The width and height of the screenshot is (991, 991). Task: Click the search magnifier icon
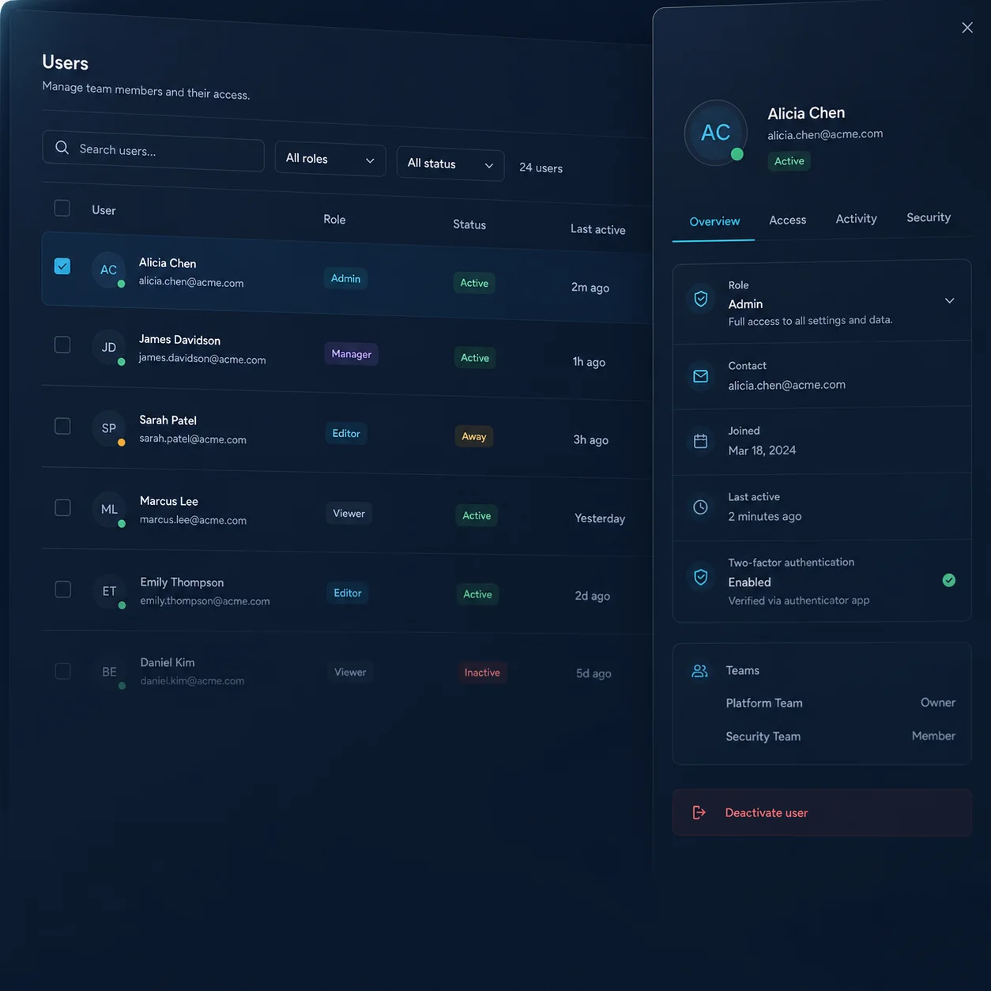point(62,148)
